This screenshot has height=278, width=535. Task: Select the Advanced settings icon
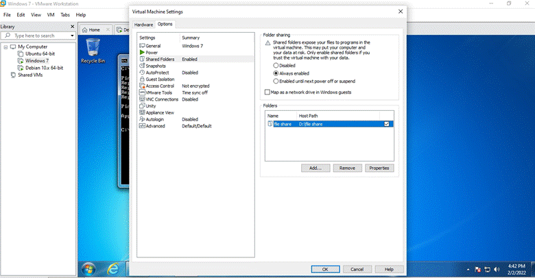coord(142,126)
